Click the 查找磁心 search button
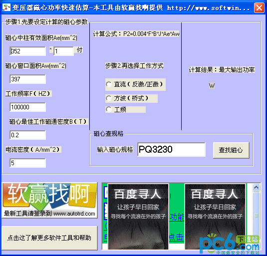 231,150
